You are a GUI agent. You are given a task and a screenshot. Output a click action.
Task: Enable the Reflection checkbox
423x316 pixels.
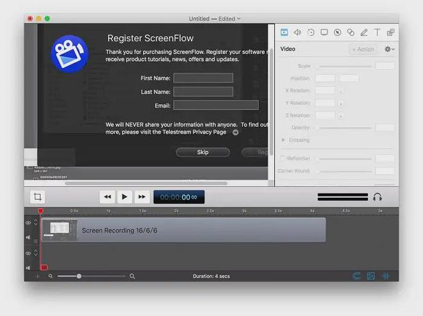[283, 158]
